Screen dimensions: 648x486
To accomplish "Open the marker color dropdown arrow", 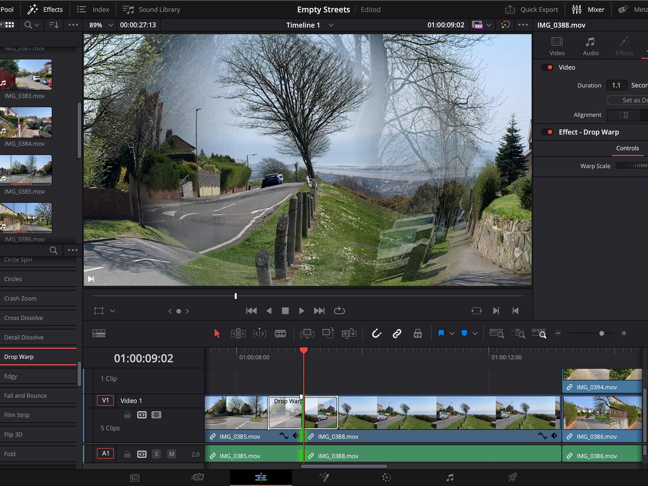I will pyautogui.click(x=475, y=333).
